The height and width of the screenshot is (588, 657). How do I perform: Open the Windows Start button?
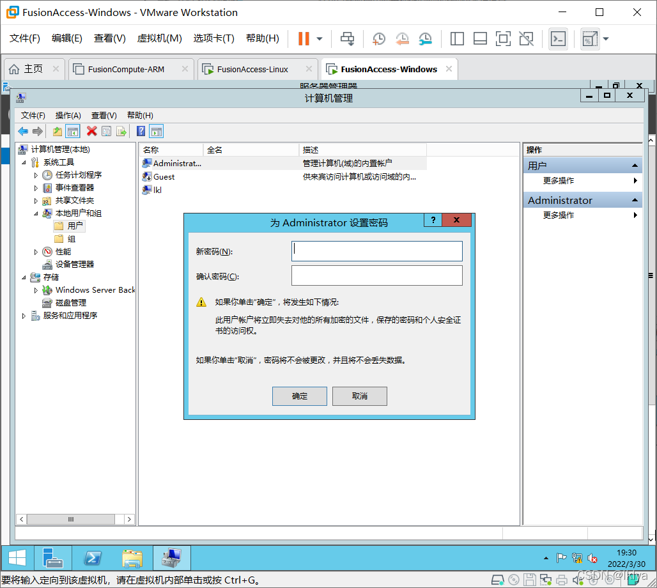pyautogui.click(x=17, y=558)
